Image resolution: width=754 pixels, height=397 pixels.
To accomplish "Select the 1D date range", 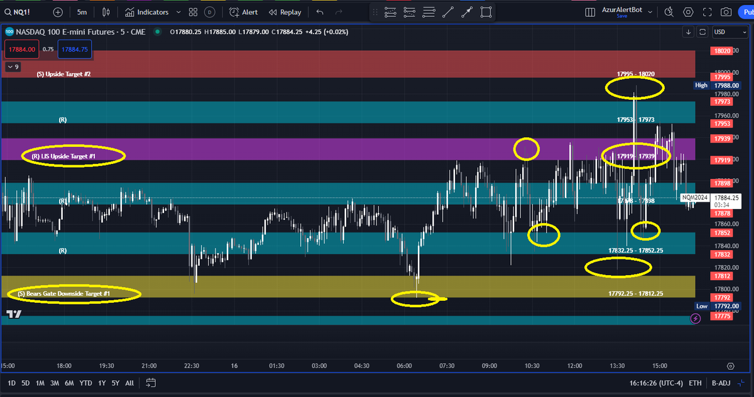I will tap(11, 383).
